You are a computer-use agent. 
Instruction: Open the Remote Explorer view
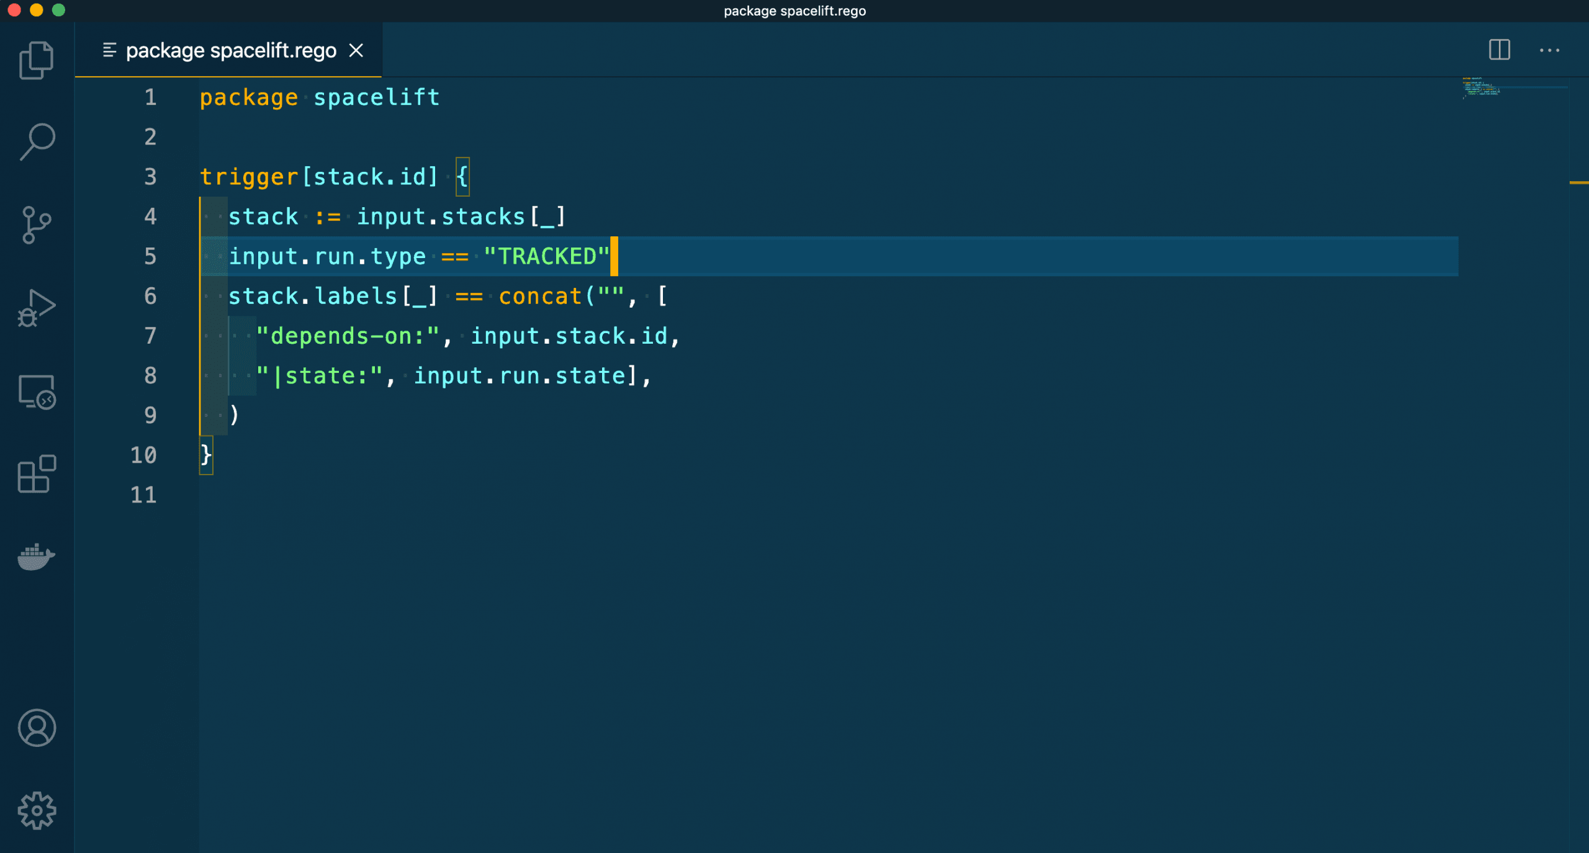tap(37, 392)
